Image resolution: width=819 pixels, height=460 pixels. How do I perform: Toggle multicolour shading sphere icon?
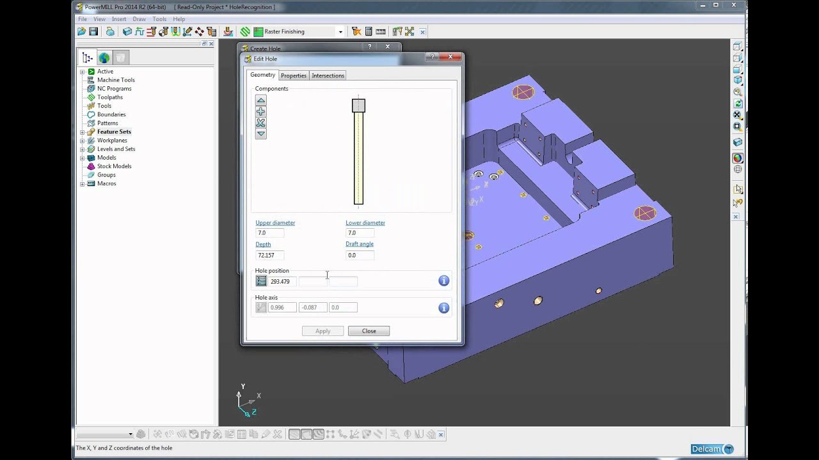(x=738, y=158)
